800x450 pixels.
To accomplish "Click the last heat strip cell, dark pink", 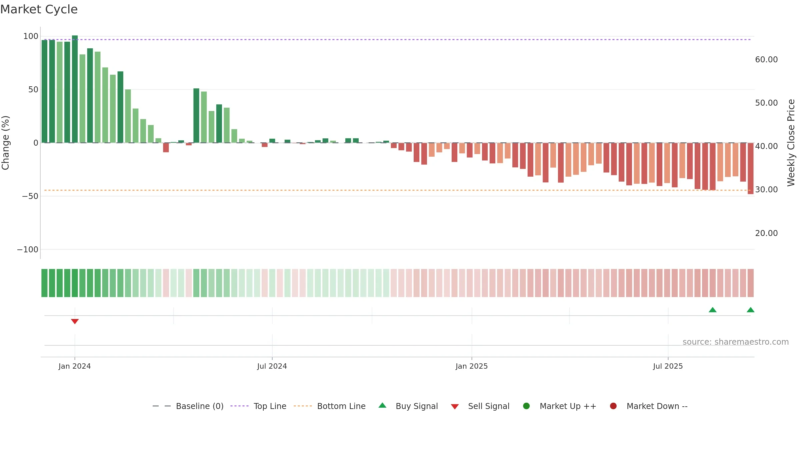I will pyautogui.click(x=751, y=283).
